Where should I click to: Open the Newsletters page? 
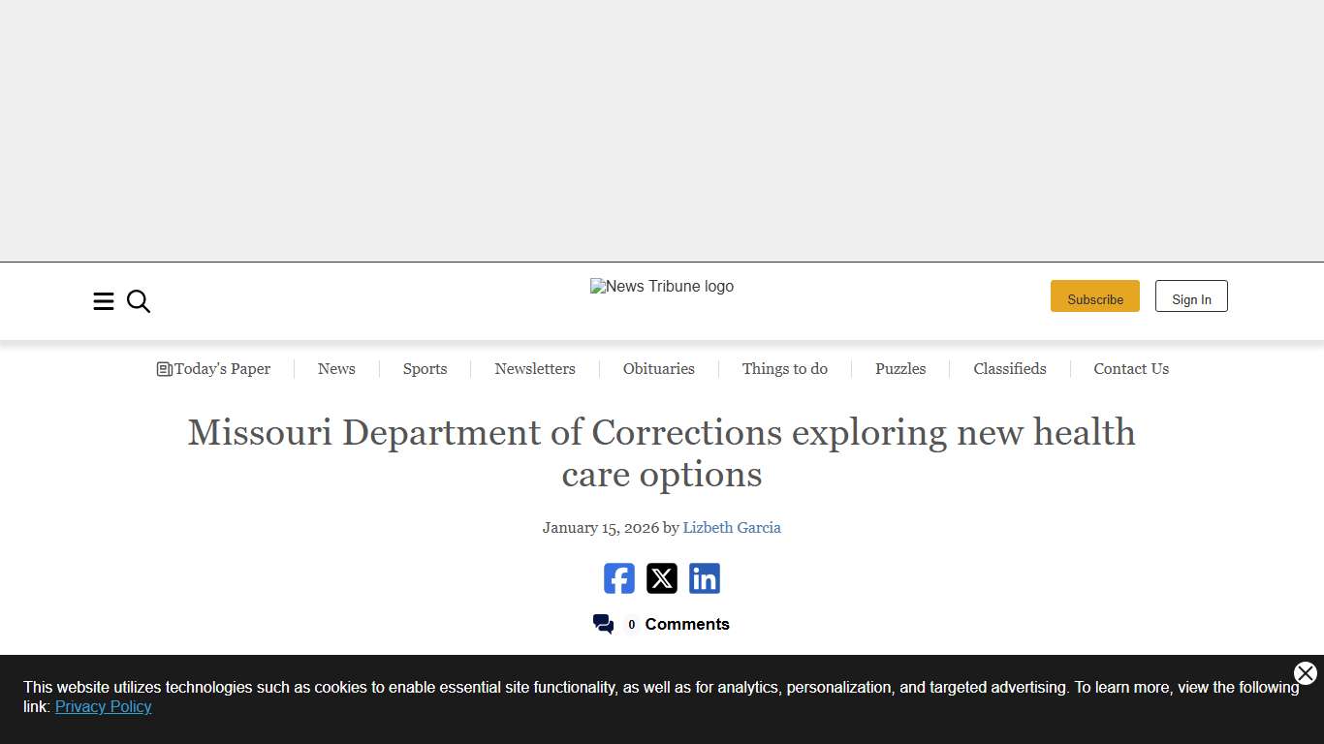(x=535, y=368)
